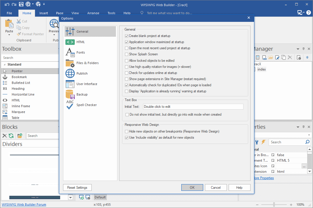Click the lightning bolt events icon
This screenshot has height=208, width=313.
[x=263, y=142]
